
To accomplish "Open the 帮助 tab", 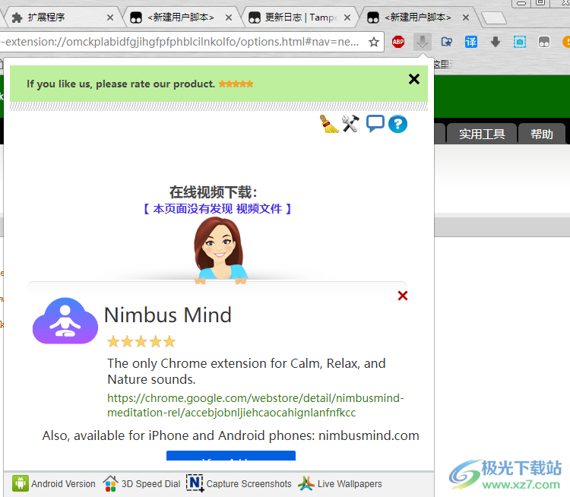I will 542,135.
